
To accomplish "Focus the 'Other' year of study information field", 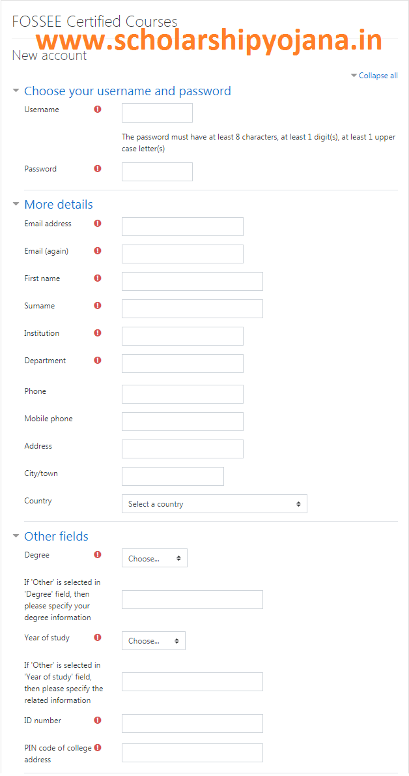I will click(192, 681).
